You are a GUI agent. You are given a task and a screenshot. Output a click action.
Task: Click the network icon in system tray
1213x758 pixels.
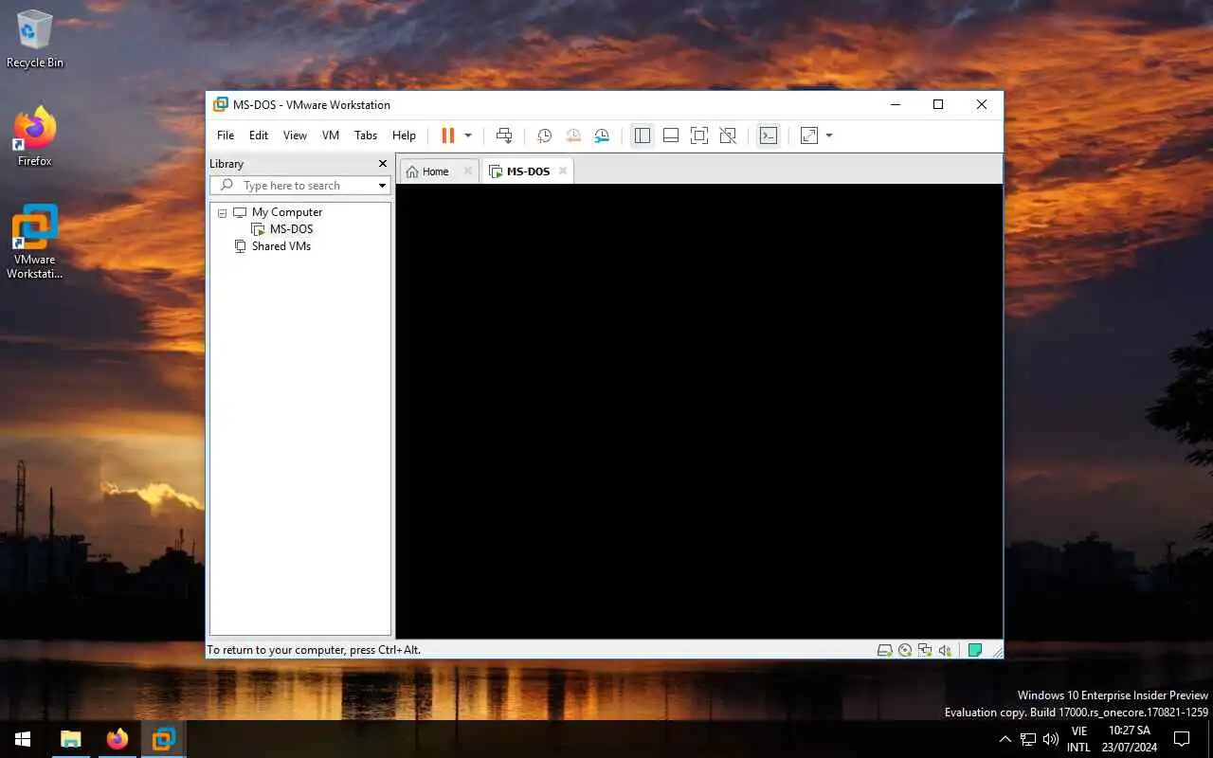tap(1028, 739)
